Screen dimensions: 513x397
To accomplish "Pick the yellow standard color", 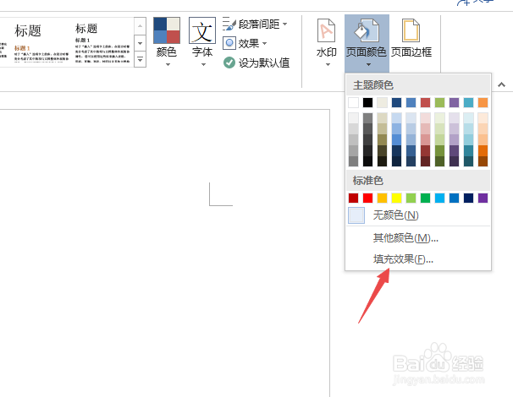I will click(x=396, y=198).
